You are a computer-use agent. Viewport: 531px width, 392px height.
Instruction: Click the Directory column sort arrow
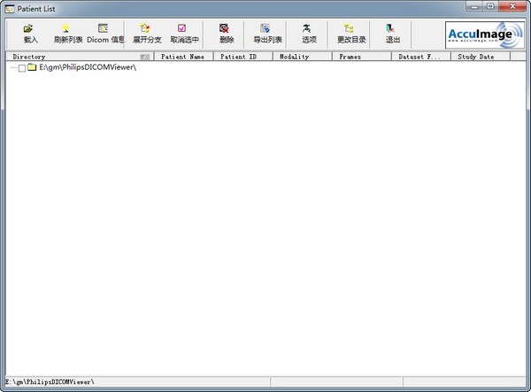(x=145, y=57)
